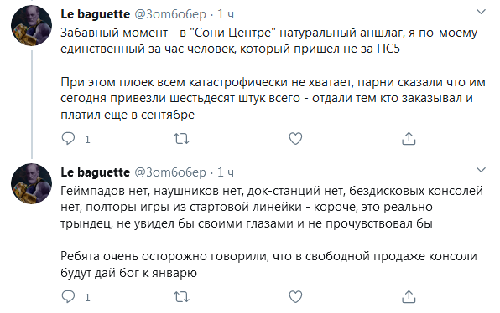The image size is (500, 313).
Task: Open the "Le baguette" name on the second tweet
Action: 95,172
